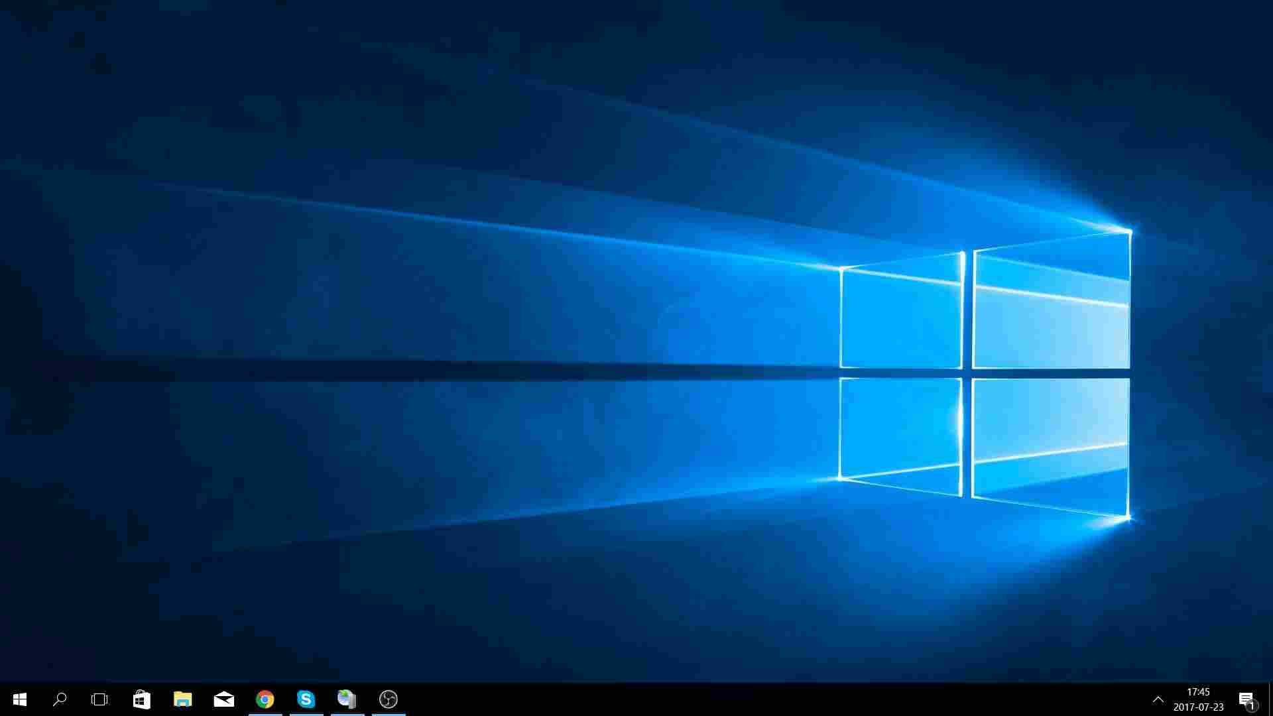The height and width of the screenshot is (716, 1273).
Task: Click the globe-and-computer taskbar app icon
Action: coord(347,699)
